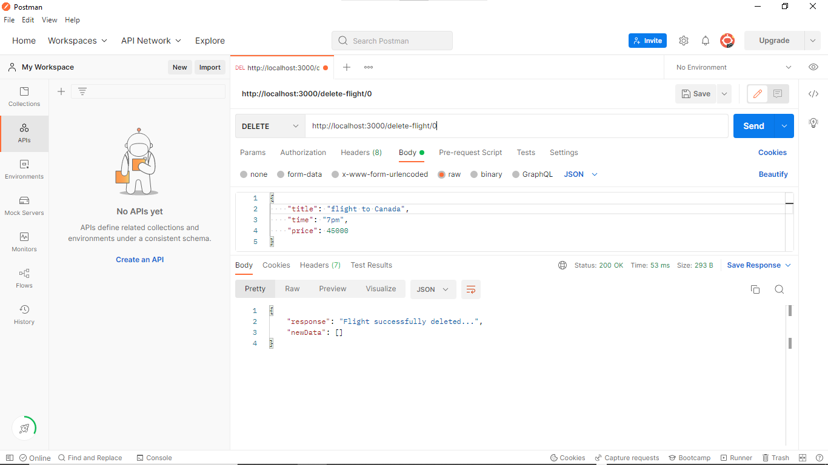Open the code snippet panel icon

click(x=813, y=94)
